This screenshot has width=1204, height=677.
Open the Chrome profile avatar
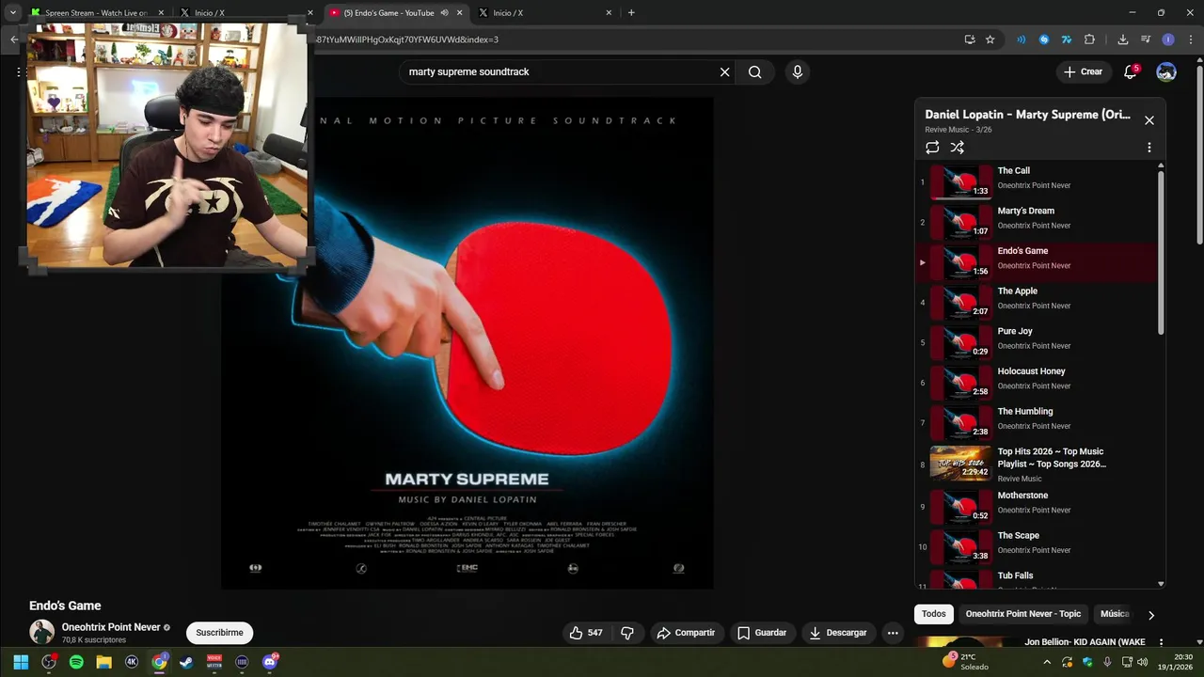[1168, 39]
